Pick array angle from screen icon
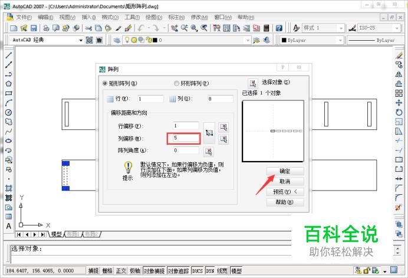The image size is (408, 278). [x=209, y=151]
